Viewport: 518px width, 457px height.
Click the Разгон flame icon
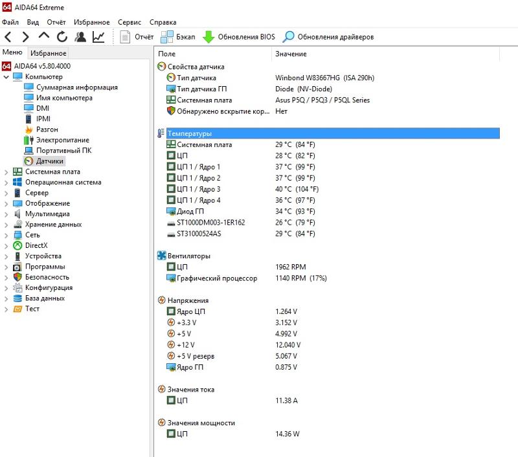click(28, 129)
